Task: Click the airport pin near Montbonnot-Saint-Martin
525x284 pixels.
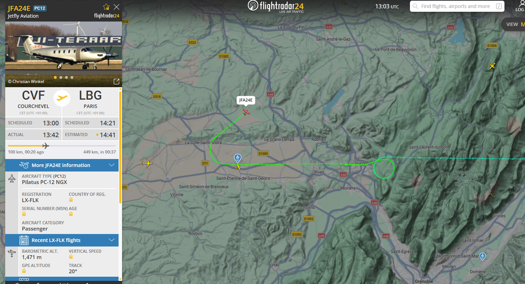Action: coord(483,257)
